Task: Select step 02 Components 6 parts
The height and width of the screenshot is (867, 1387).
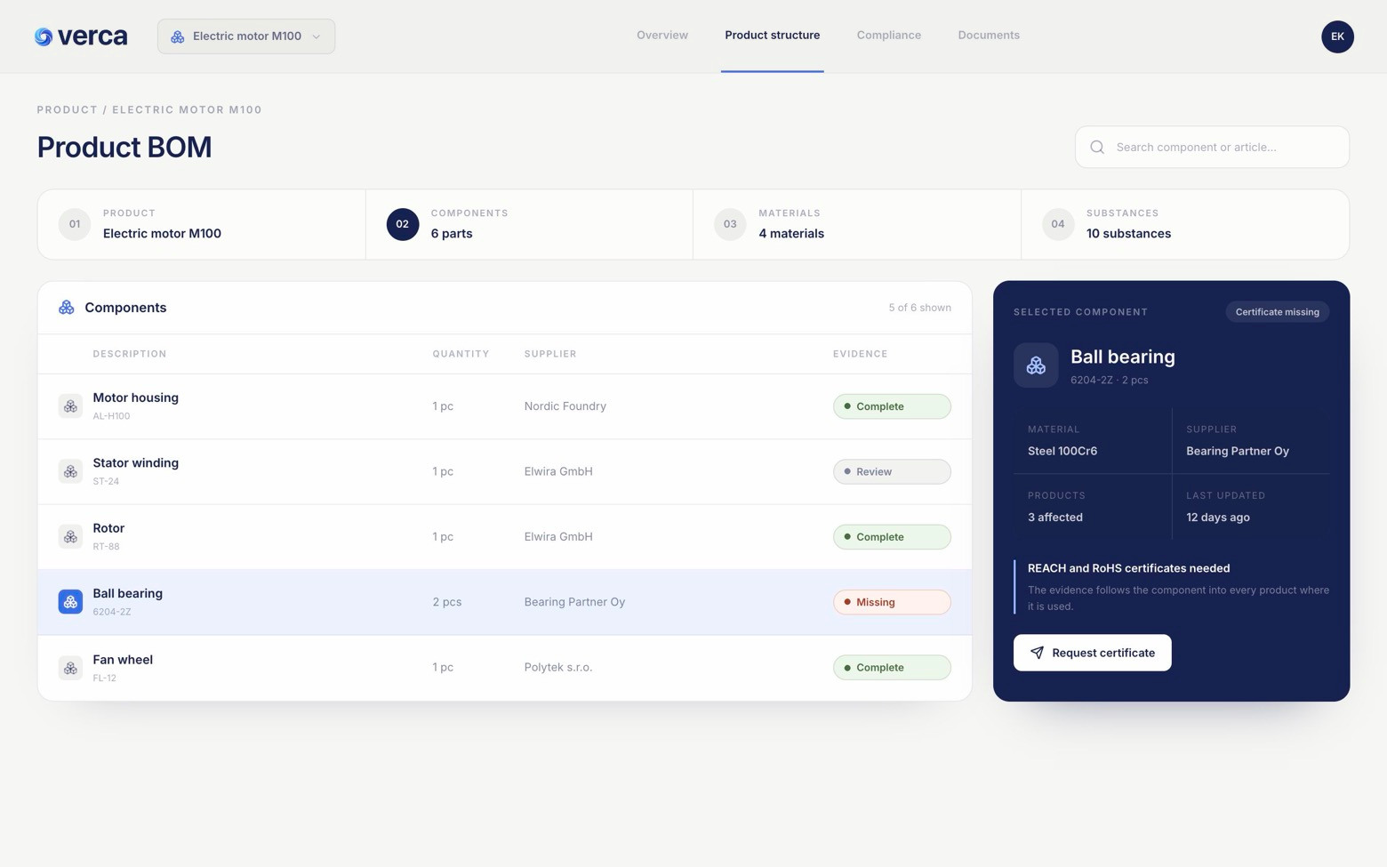Action: click(x=529, y=224)
